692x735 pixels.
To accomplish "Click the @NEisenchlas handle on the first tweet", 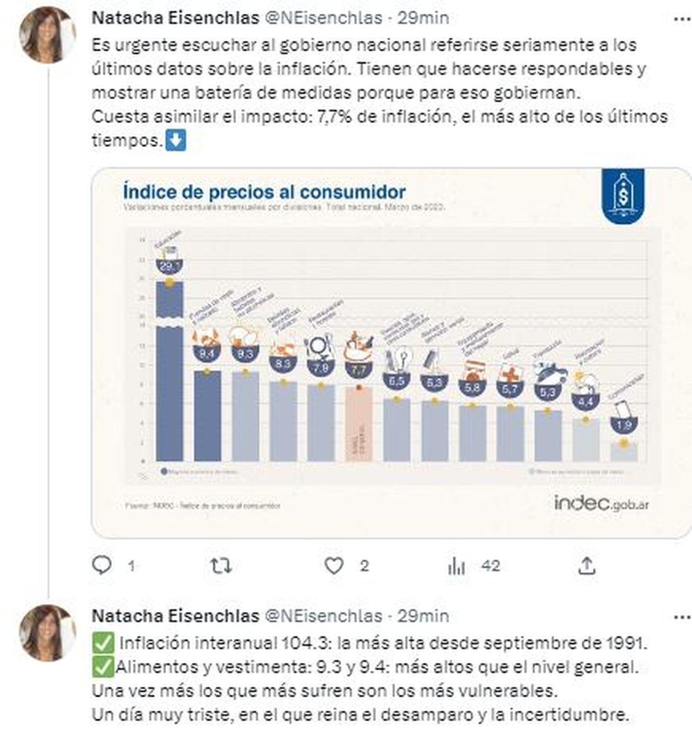I will (x=323, y=18).
